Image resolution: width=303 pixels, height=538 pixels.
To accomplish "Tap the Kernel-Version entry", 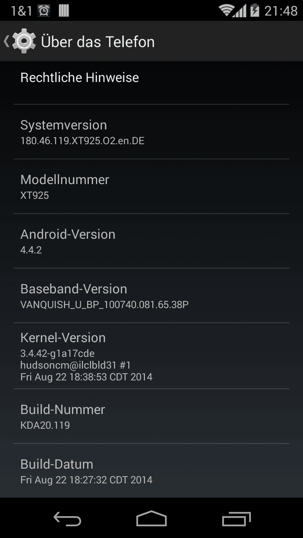I will coord(151,356).
